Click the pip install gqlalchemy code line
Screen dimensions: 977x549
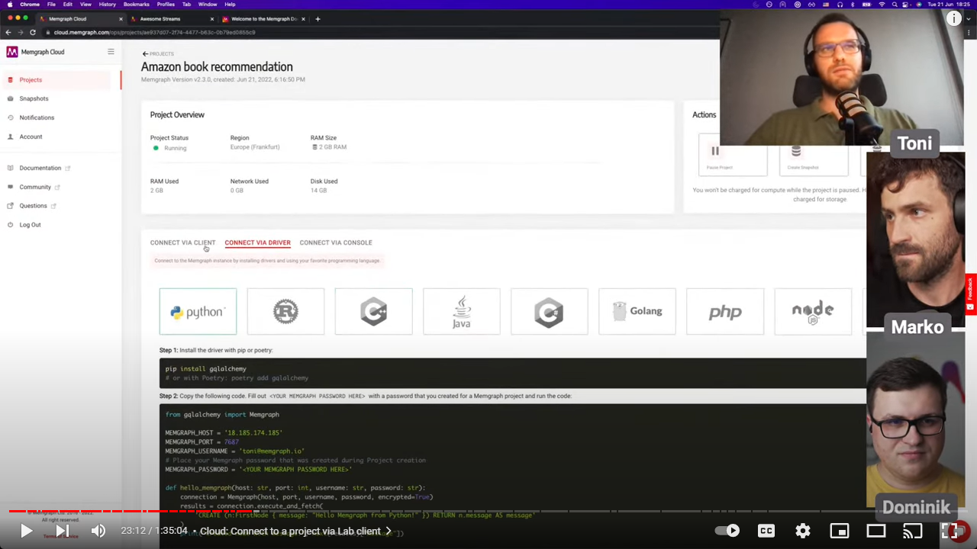206,368
